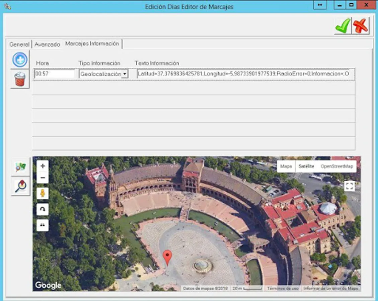Switch to the Avanzado tab

coord(47,44)
